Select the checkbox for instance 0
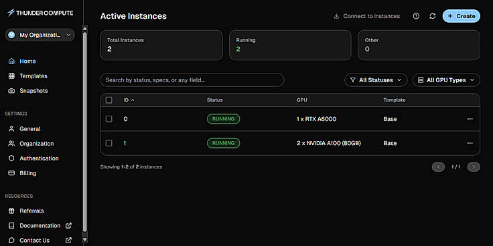 [x=109, y=119]
